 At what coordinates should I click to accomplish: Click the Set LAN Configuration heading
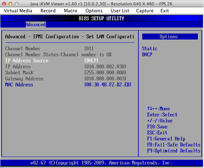click(70, 37)
